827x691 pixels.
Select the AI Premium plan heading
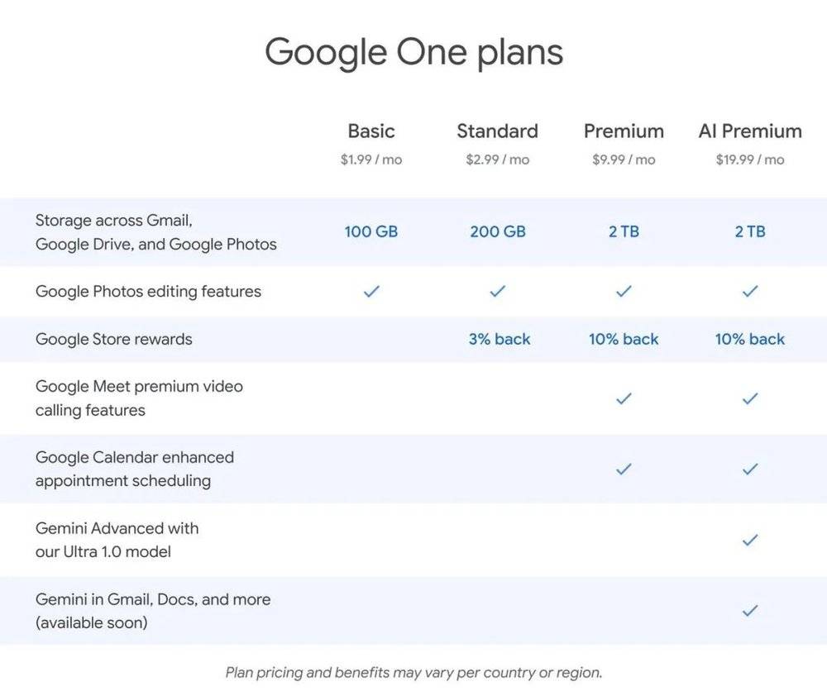(x=750, y=131)
